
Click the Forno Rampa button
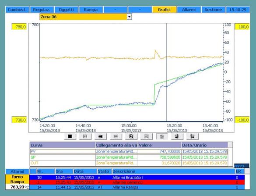[x=18, y=179]
